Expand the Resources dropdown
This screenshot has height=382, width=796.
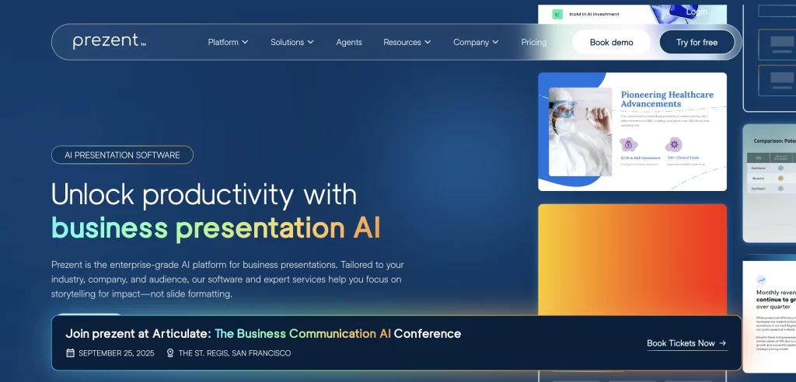tap(407, 42)
